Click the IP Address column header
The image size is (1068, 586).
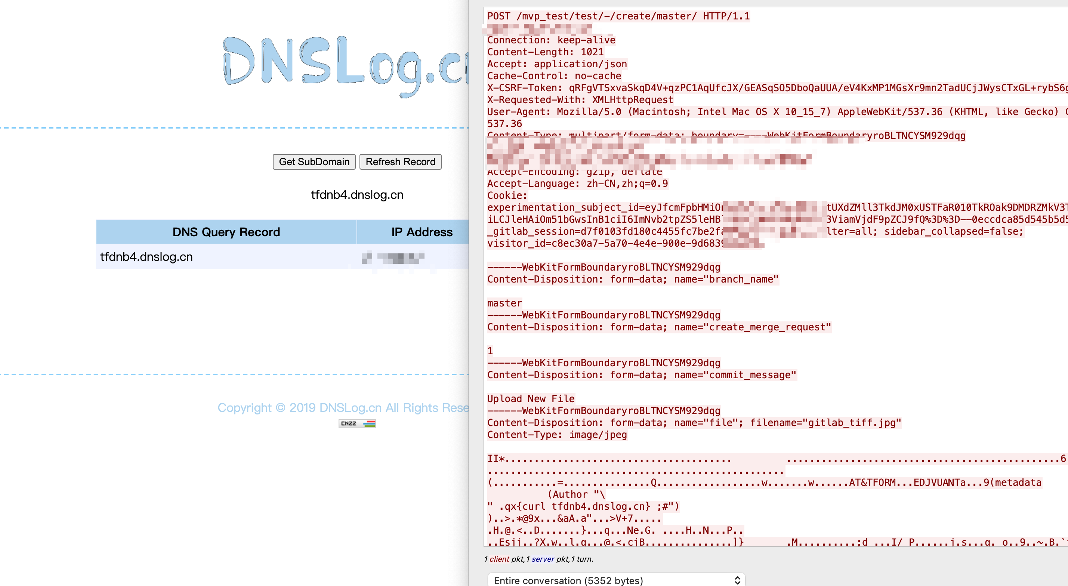tap(413, 232)
